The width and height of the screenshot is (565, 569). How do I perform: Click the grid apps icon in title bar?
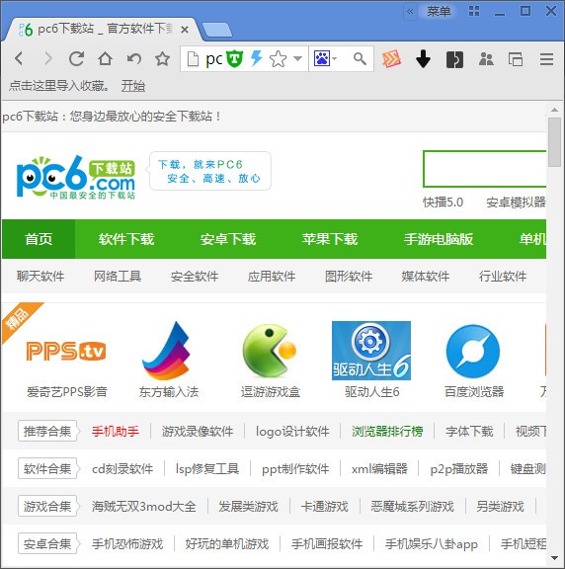(474, 11)
